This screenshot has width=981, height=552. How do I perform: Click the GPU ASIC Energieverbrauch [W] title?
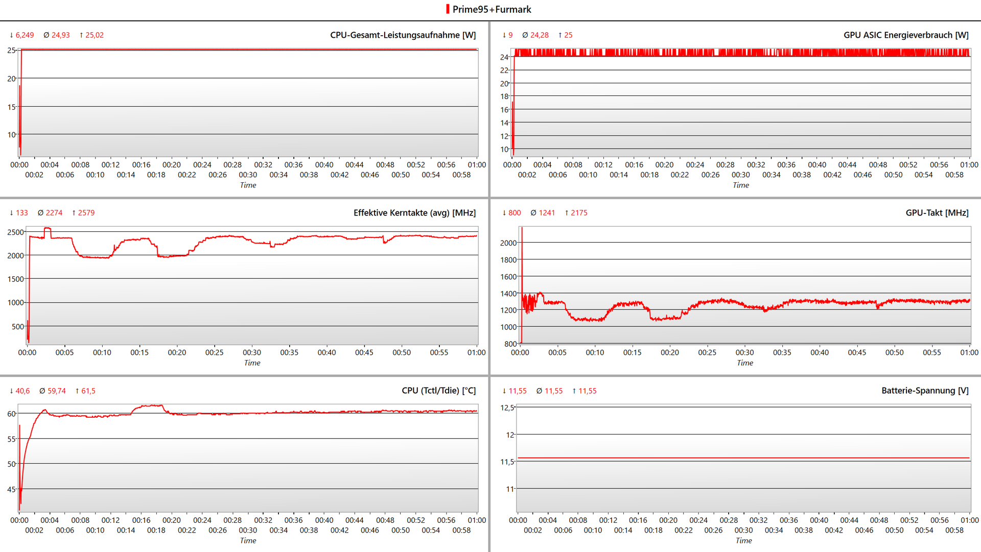pos(905,35)
